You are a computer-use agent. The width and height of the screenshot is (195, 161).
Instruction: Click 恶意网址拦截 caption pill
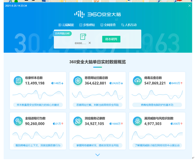pyautogui.click(x=97, y=105)
